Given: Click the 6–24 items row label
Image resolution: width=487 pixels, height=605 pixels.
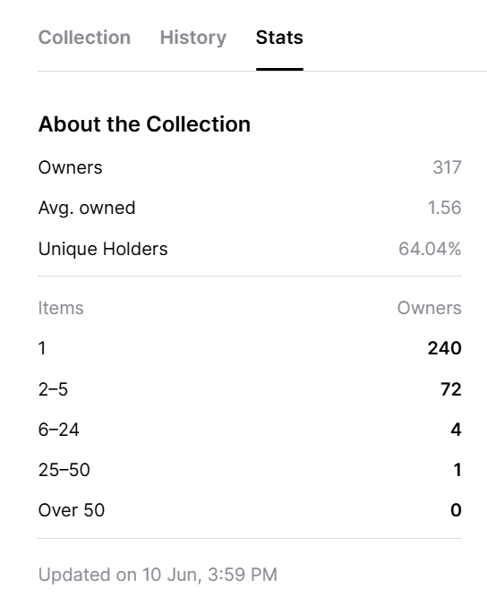Looking at the screenshot, I should 59,430.
